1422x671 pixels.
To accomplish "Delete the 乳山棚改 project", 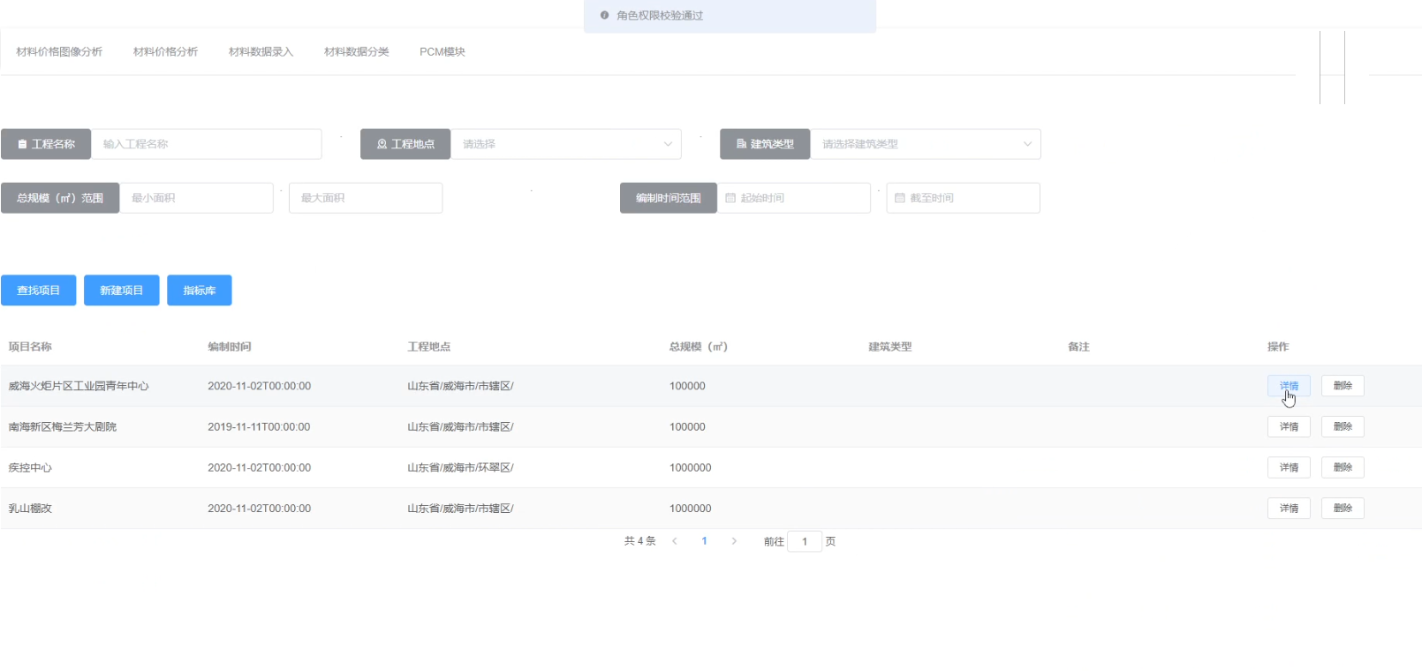I will [x=1343, y=508].
